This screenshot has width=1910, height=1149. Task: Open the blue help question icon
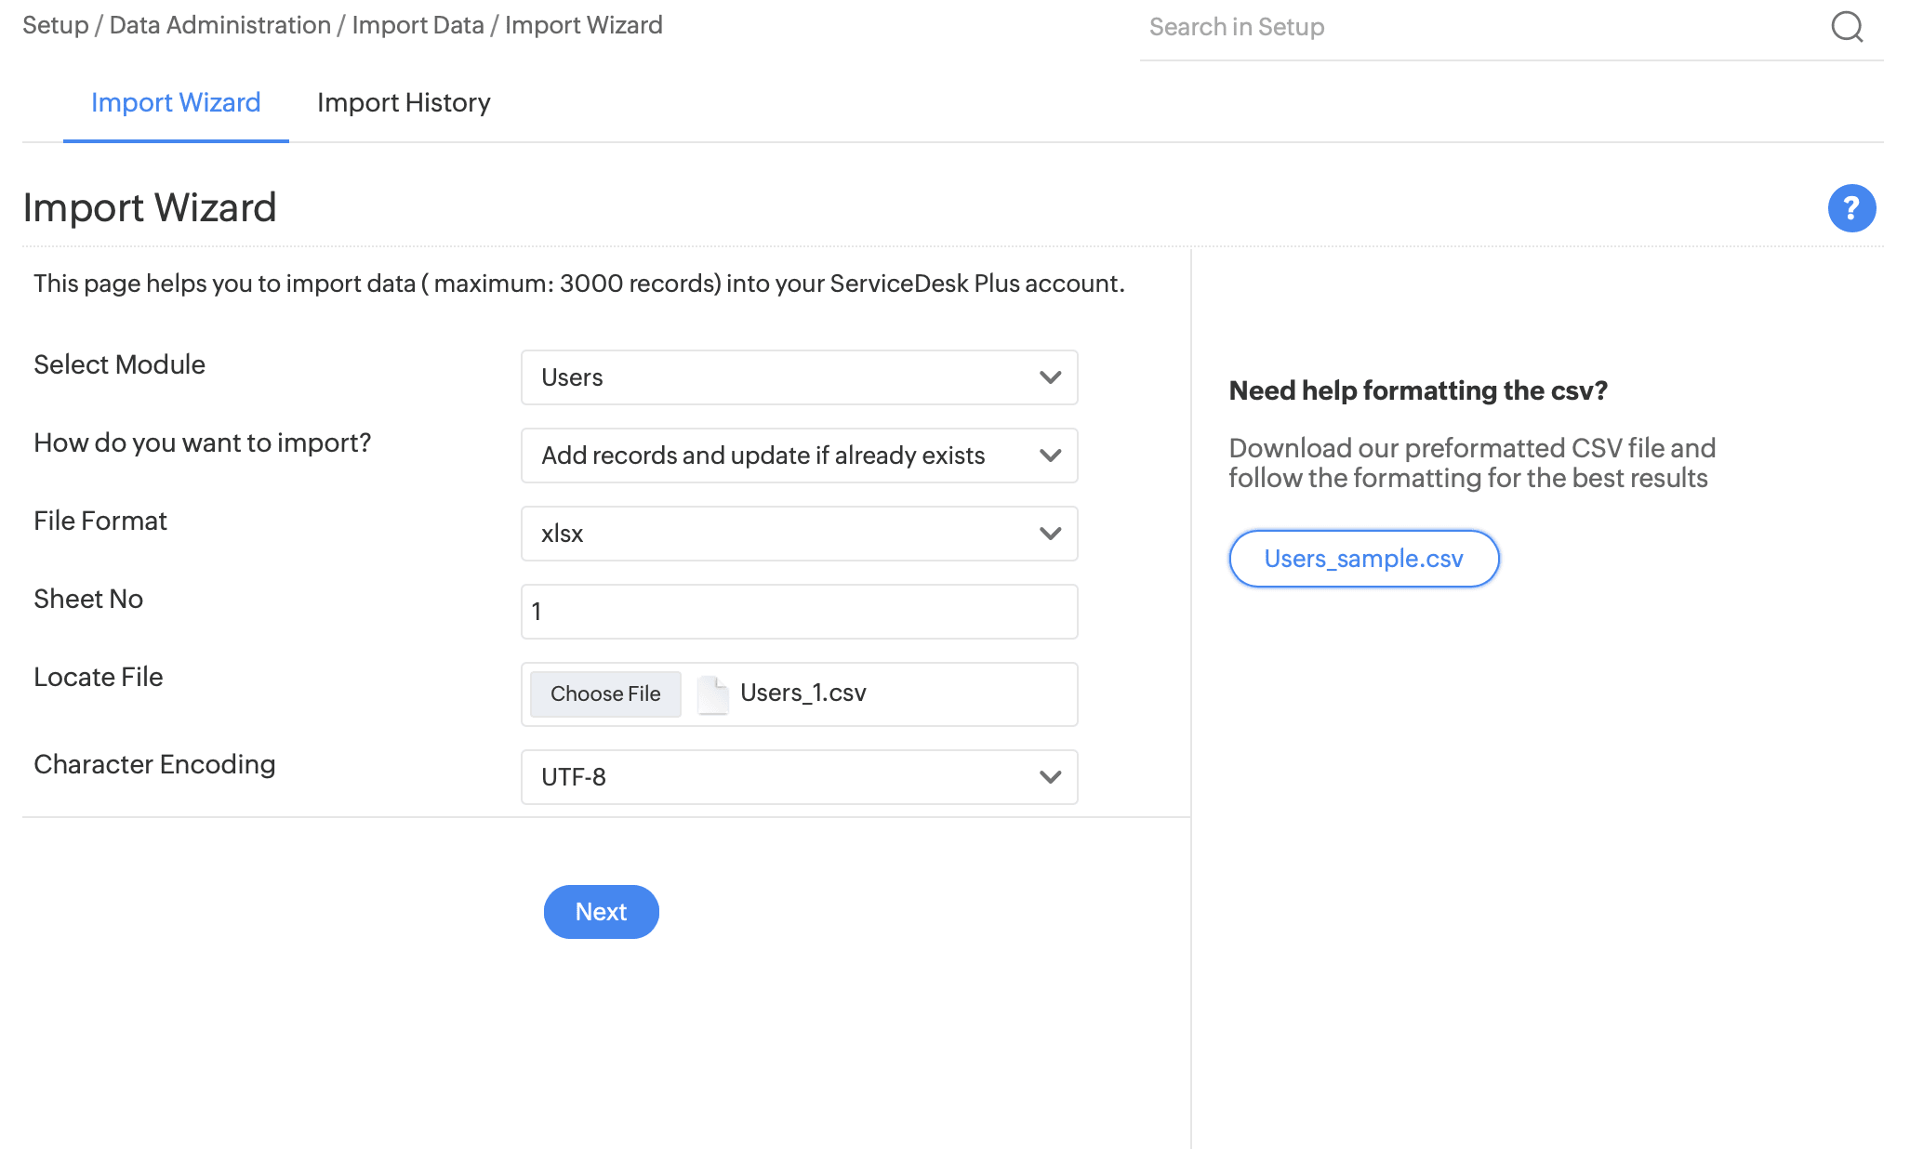1851,208
